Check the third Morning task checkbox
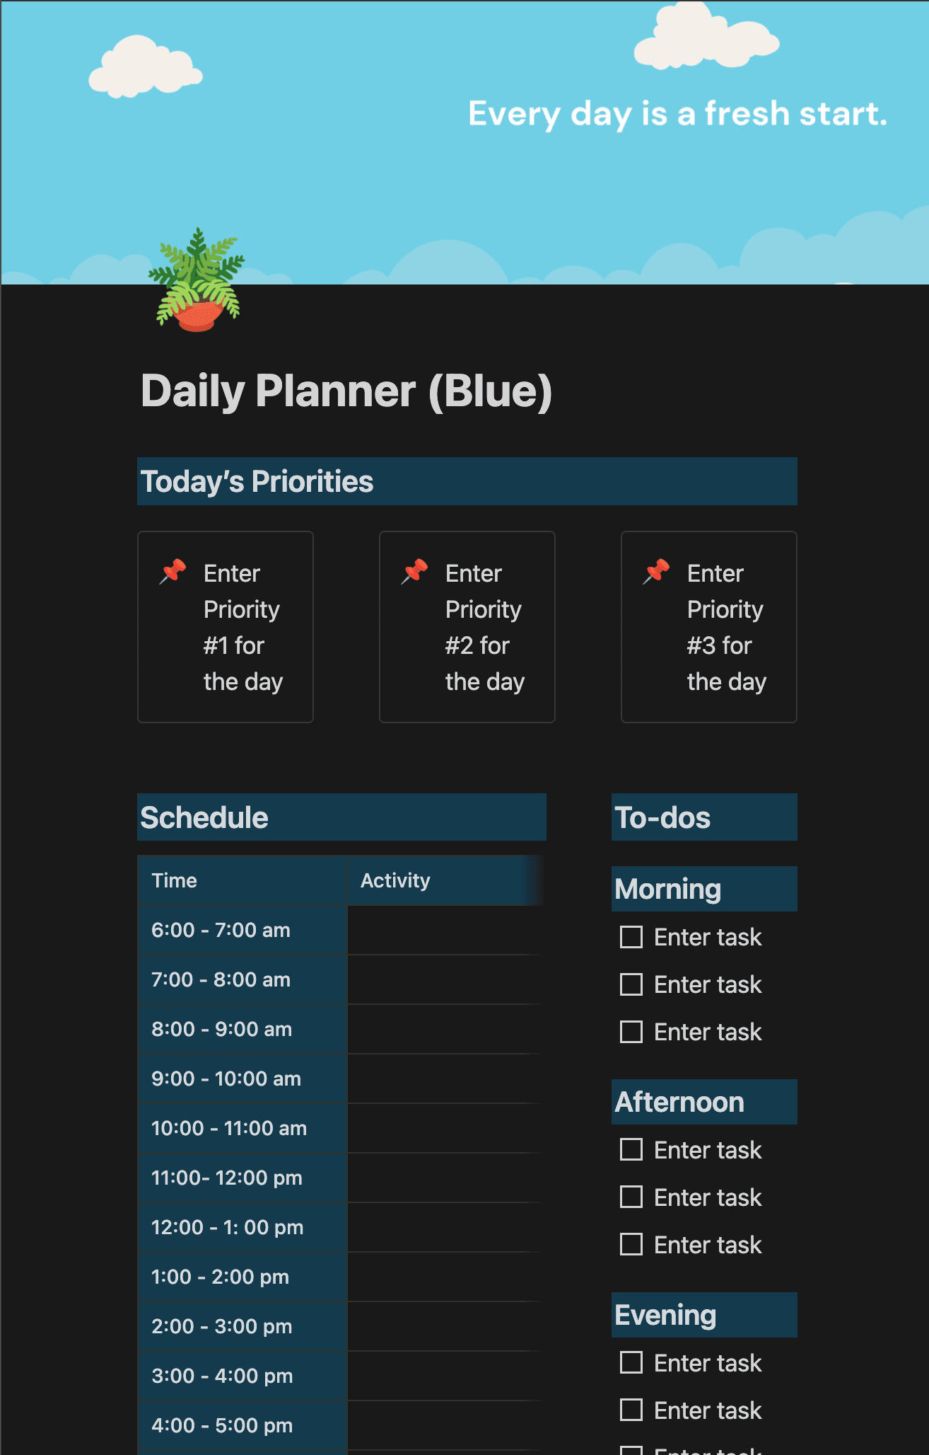 [x=631, y=1032]
